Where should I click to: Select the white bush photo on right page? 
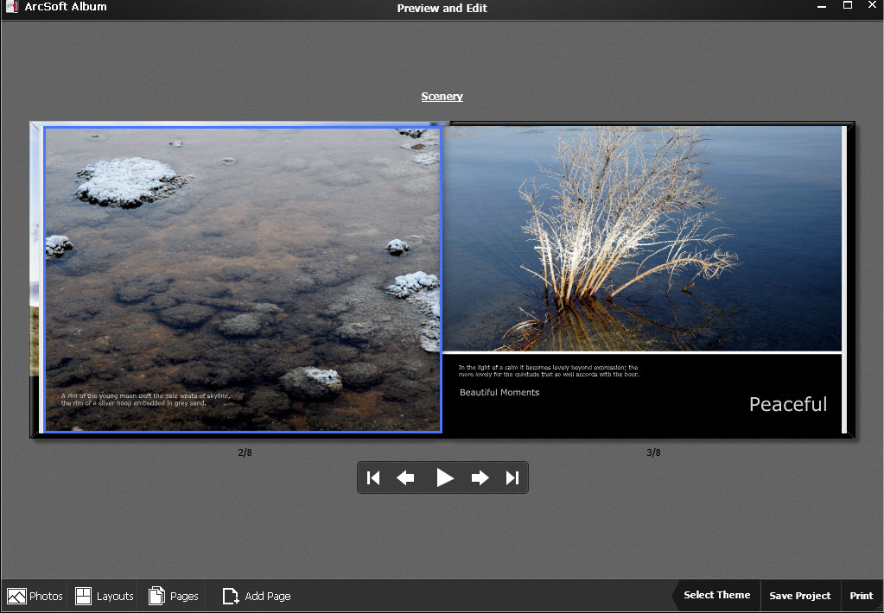[641, 237]
